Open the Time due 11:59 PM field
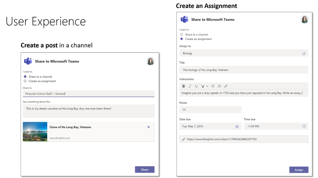The width and height of the screenshot is (318, 178). click(x=276, y=126)
